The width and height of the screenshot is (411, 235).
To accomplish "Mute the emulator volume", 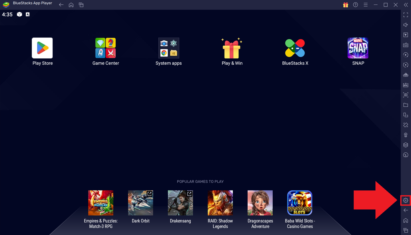I will 406,25.
